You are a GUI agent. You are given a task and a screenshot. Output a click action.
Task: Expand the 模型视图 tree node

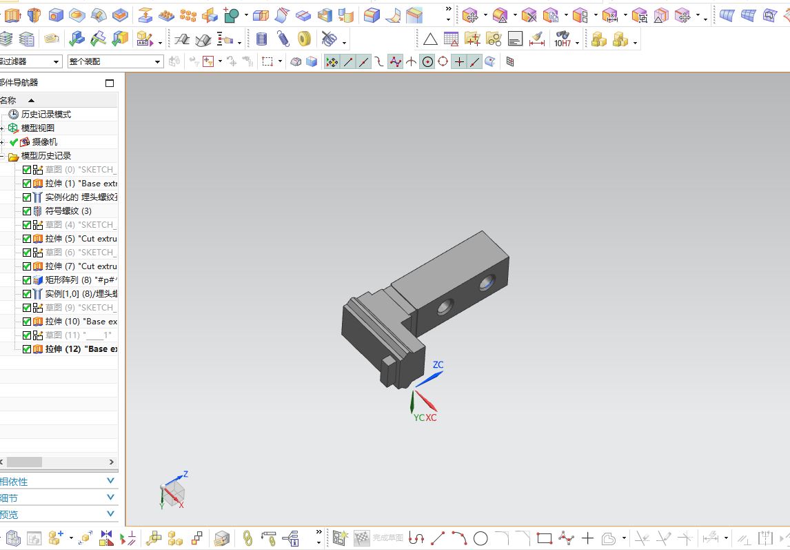point(1,128)
